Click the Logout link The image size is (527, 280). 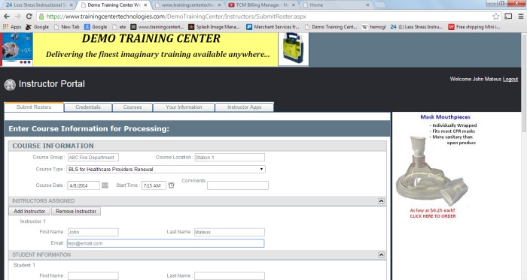pos(510,79)
